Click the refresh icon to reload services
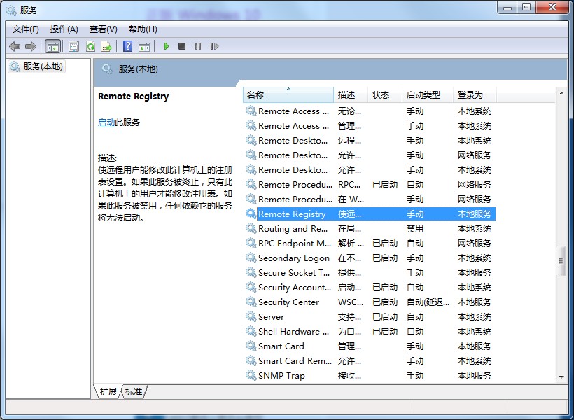 (x=91, y=46)
